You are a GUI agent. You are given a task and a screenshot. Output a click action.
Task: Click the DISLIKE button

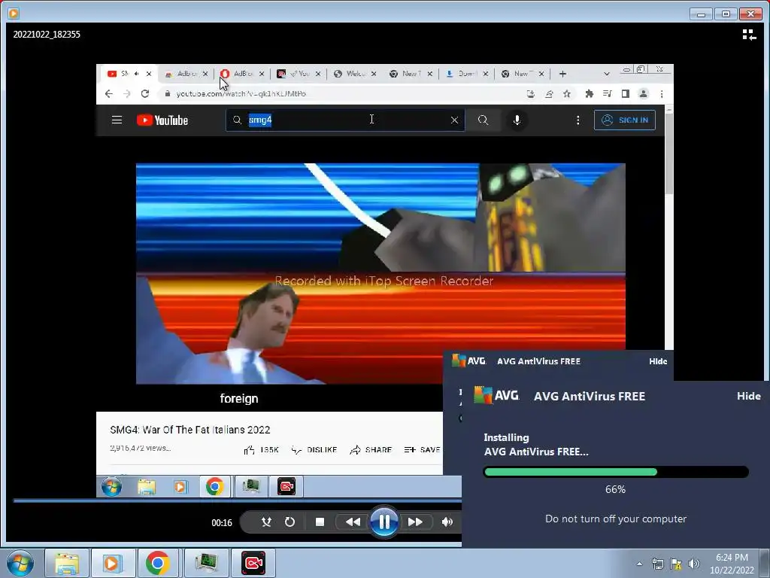tap(314, 450)
